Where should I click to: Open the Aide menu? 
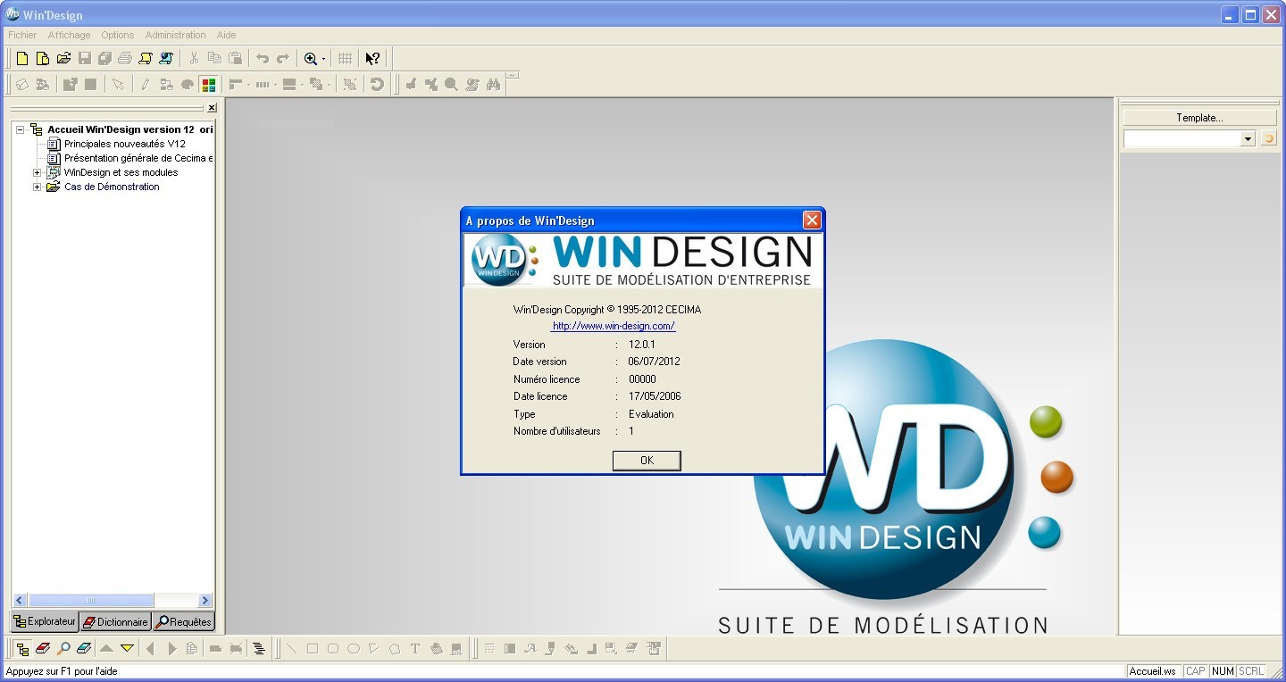pyautogui.click(x=226, y=35)
